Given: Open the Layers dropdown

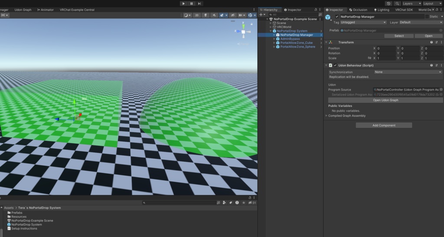Looking at the screenshot, I should (x=411, y=3).
